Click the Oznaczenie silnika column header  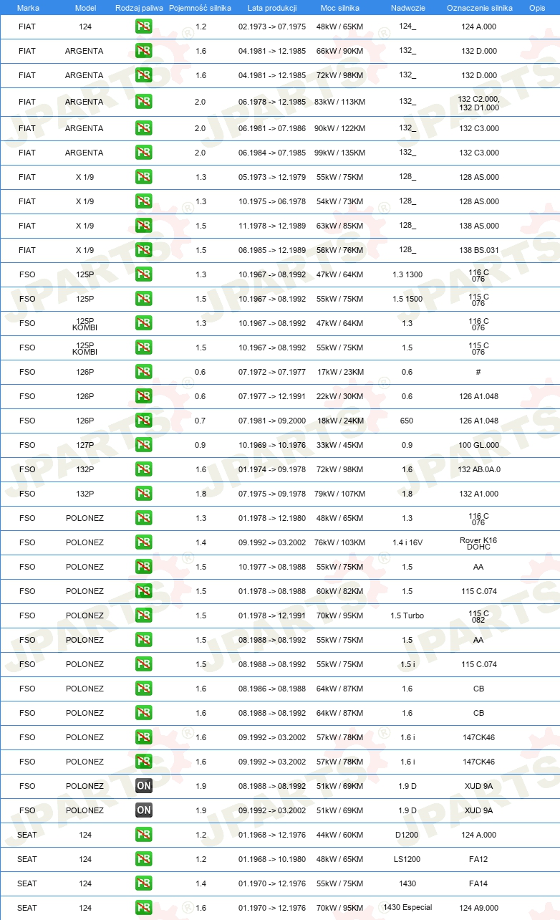pos(479,7)
